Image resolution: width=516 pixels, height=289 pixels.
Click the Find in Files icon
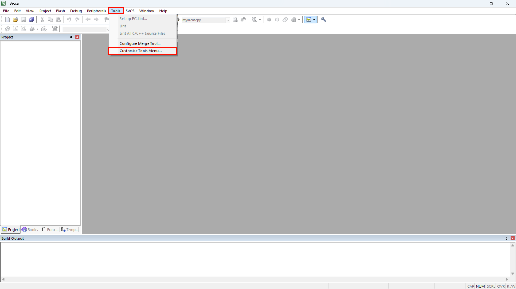tap(235, 20)
